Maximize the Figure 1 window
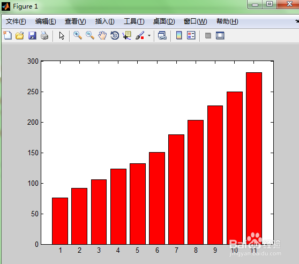299x264 pixels. pyautogui.click(x=270, y=4)
